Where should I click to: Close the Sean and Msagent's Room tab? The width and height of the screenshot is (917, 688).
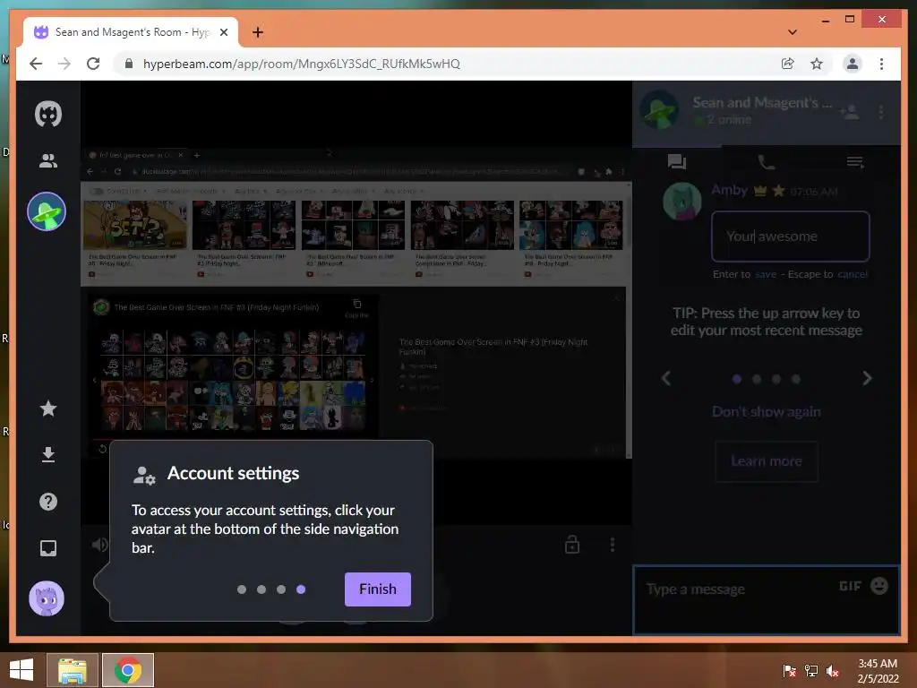[223, 32]
